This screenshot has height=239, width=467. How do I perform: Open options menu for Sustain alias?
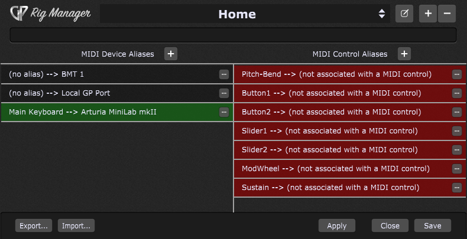coord(456,188)
